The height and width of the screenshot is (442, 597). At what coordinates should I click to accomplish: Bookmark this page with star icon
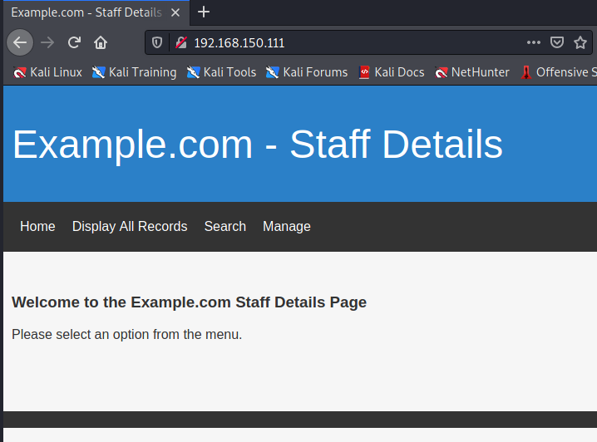coord(580,42)
